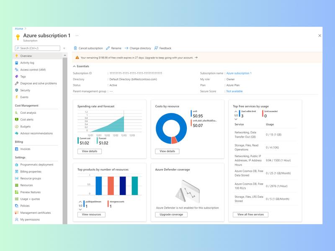Image resolution: width=335 pixels, height=251 pixels.
Task: Open Resource groups menu item
Action: [x=38, y=178]
